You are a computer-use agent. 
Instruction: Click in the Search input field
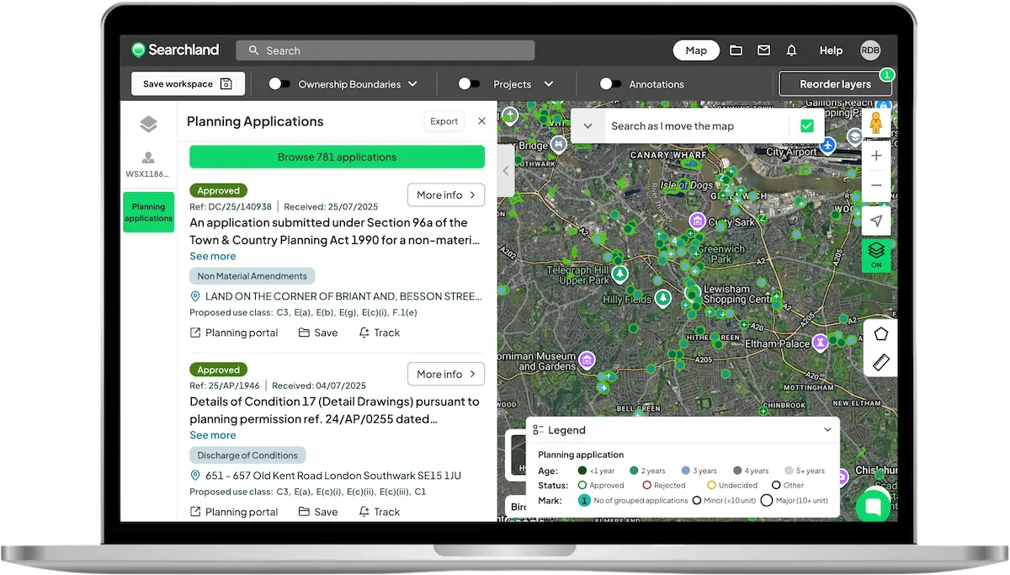point(385,51)
